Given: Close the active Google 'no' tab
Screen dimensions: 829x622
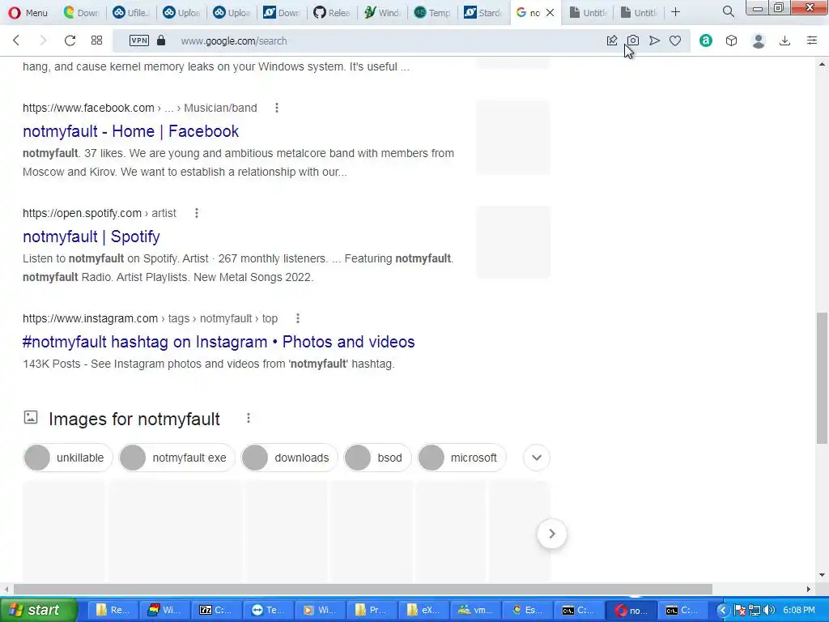Looking at the screenshot, I should pos(550,12).
